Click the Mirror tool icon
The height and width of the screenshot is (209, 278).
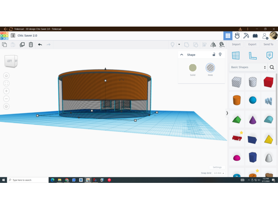(213, 45)
